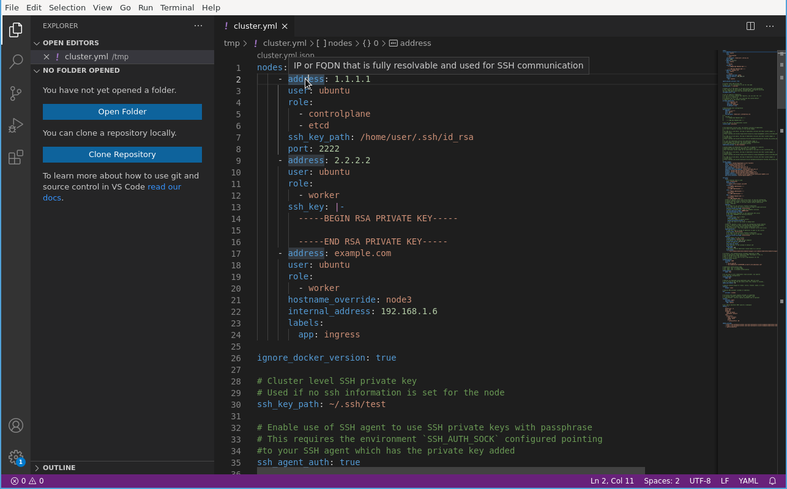Click the 'controlplane' role entry
Screen dimensions: 787x489
click(339, 114)
